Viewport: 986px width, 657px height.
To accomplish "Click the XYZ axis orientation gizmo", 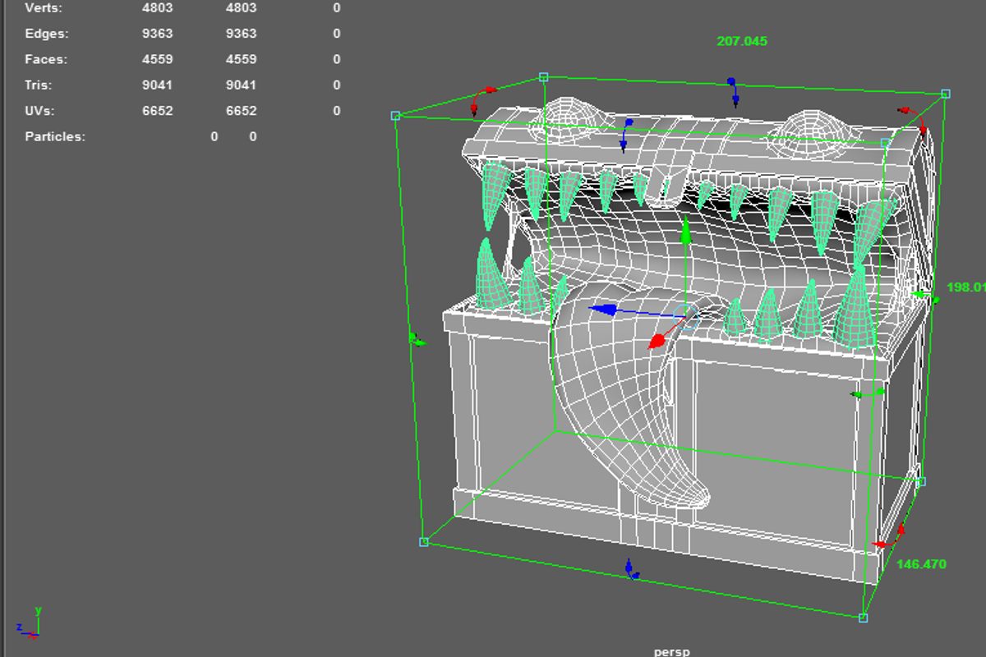I will coord(29,624).
